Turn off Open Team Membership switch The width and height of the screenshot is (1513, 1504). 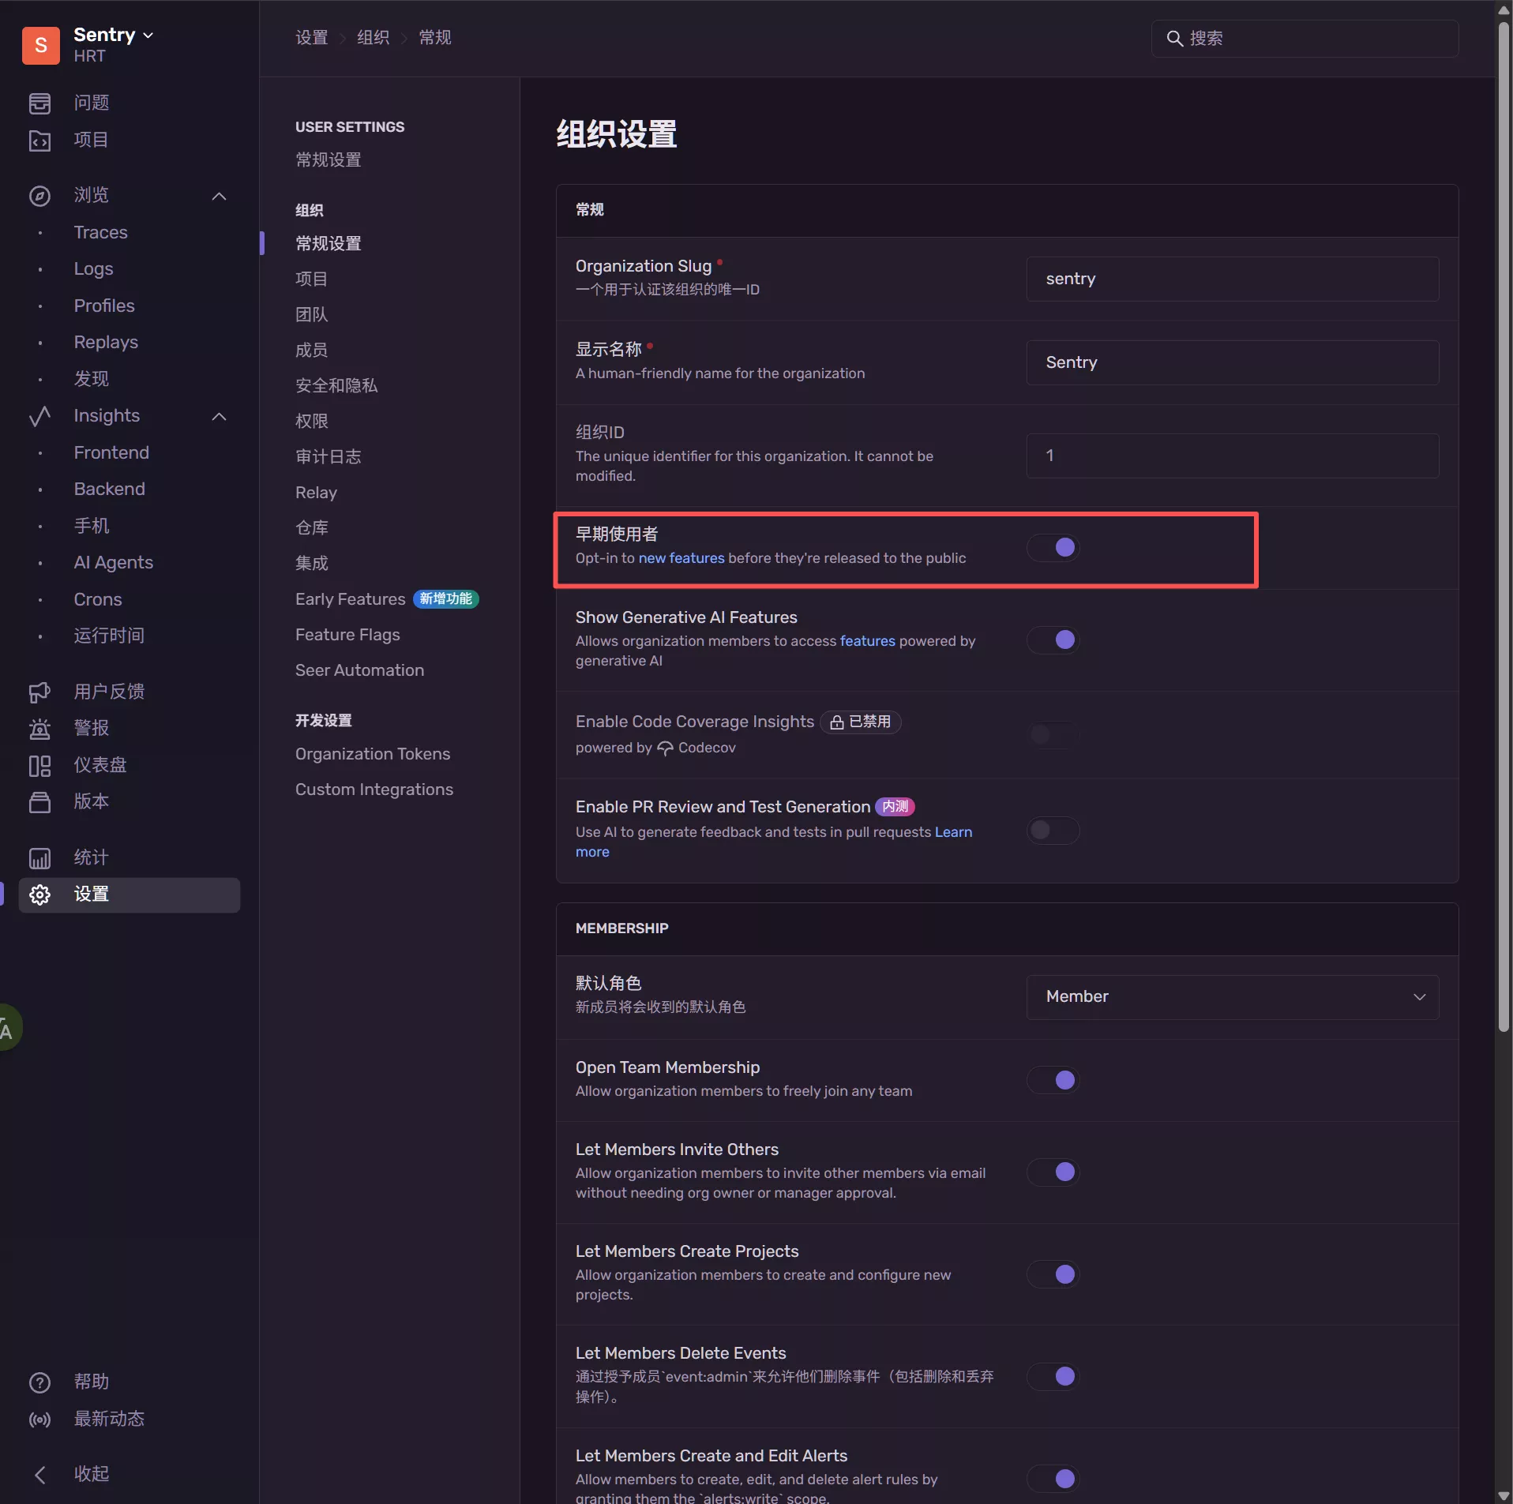(x=1053, y=1080)
